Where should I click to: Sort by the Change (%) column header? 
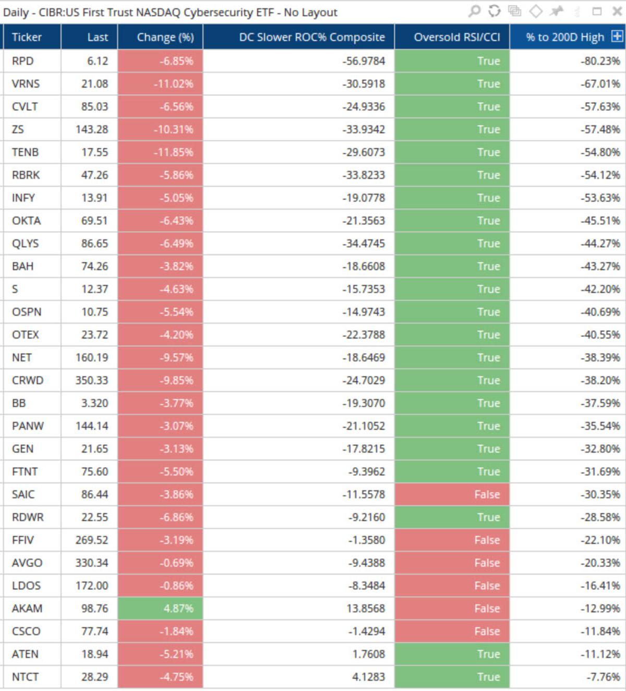(159, 37)
